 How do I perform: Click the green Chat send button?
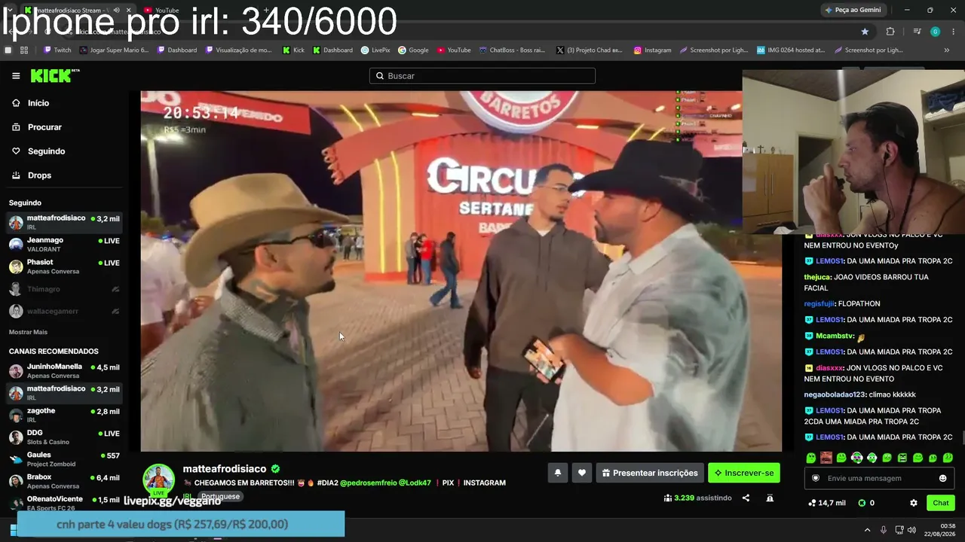[941, 503]
